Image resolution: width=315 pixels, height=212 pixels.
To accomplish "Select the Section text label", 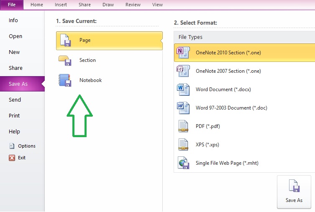I will click(x=87, y=60).
